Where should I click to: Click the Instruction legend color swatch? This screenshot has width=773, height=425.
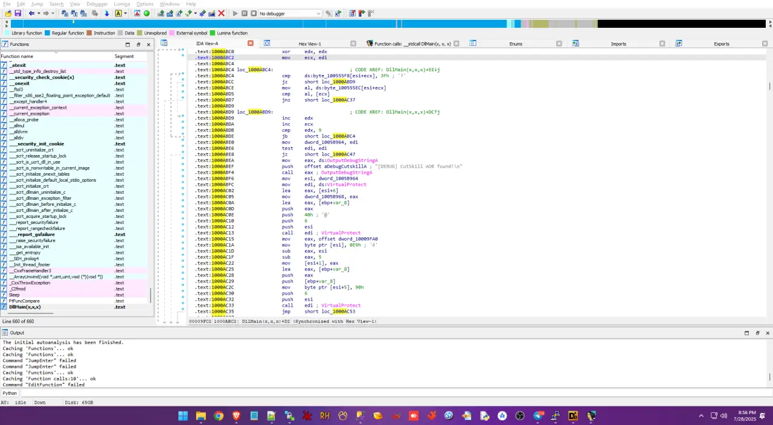click(x=89, y=33)
